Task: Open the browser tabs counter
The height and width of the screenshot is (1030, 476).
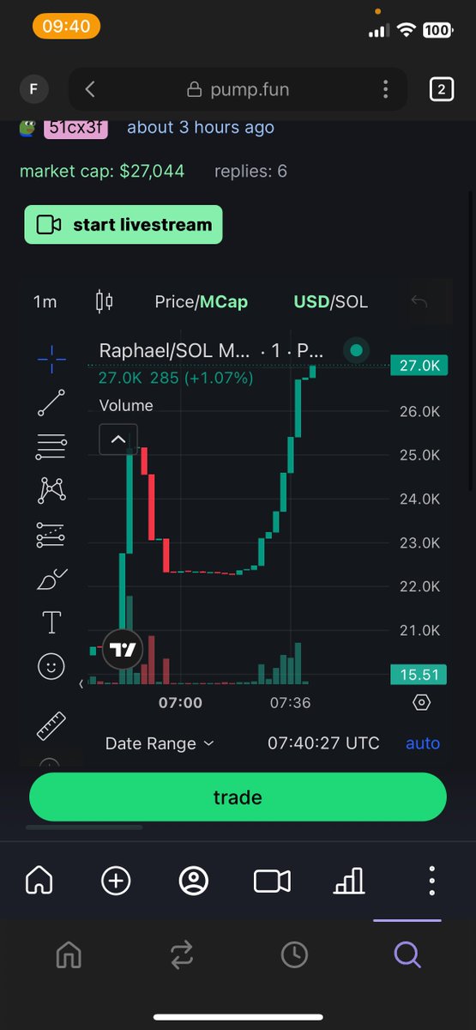Action: pos(441,89)
